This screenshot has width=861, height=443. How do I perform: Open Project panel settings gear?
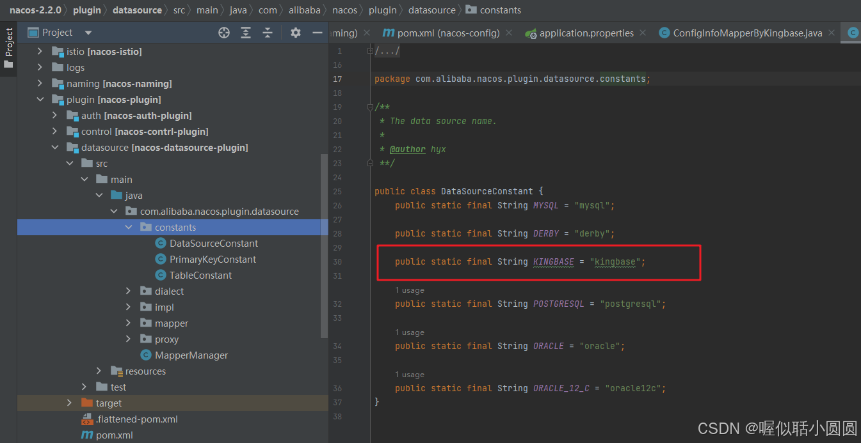point(295,33)
